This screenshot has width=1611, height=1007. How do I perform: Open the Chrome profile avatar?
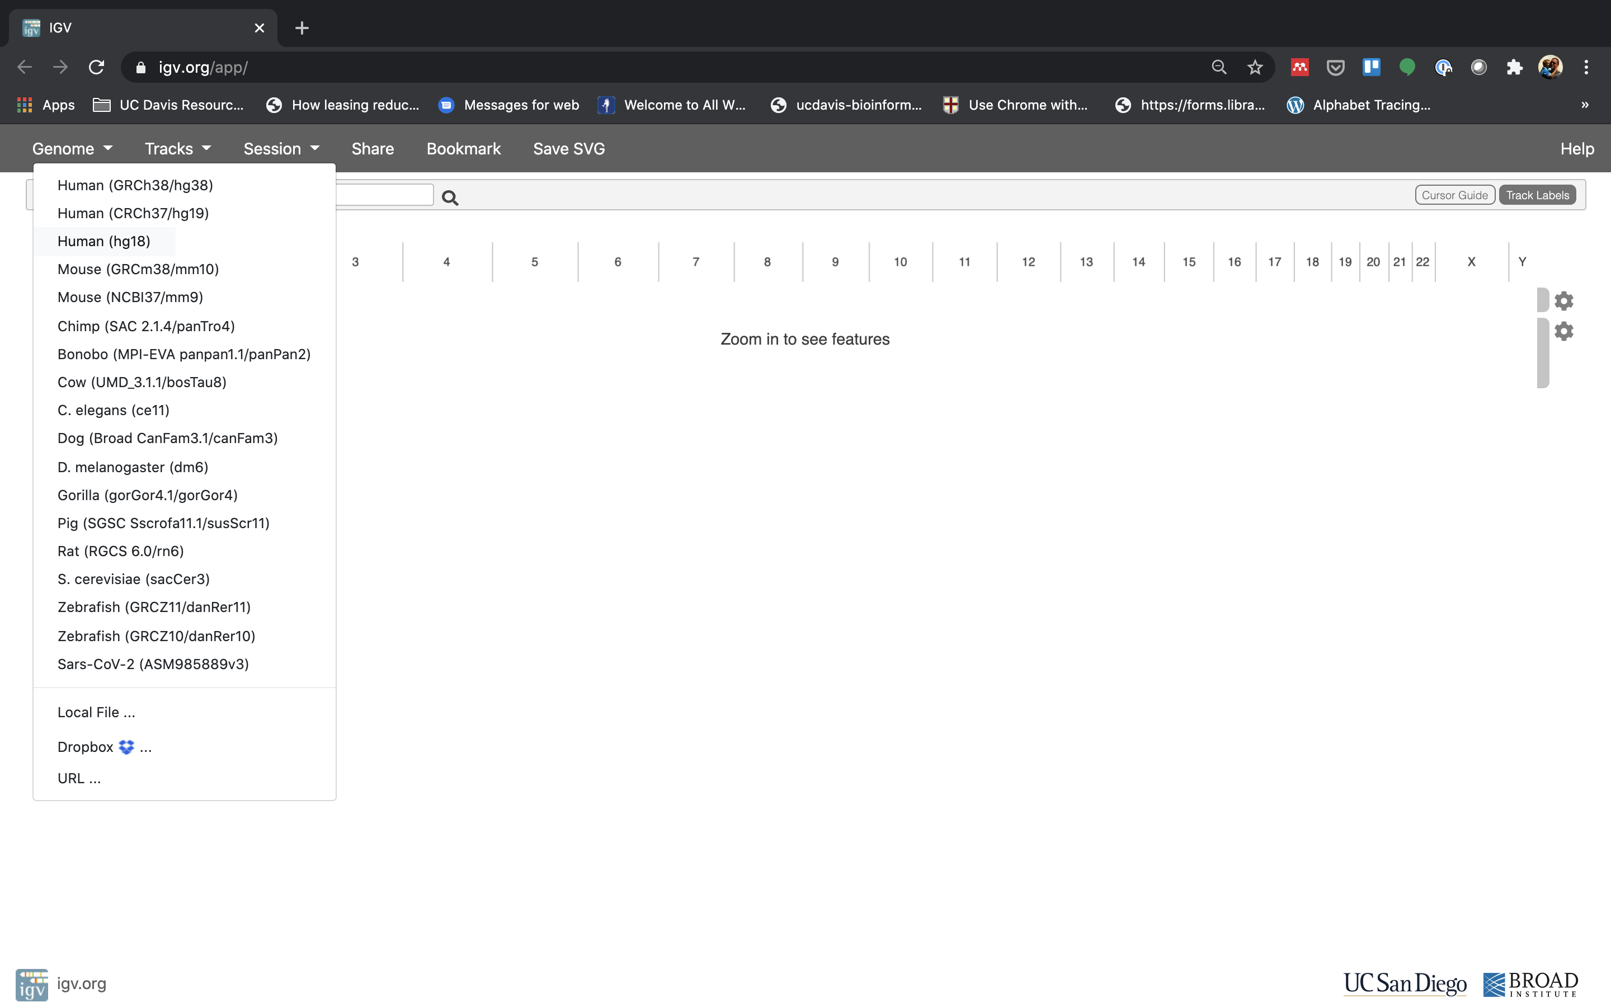coord(1551,67)
